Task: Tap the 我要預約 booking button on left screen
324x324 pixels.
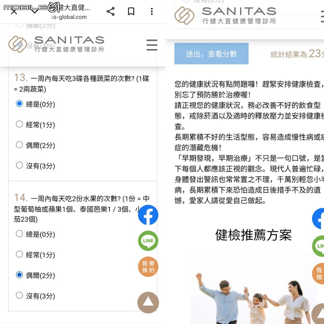Action: pyautogui.click(x=148, y=267)
